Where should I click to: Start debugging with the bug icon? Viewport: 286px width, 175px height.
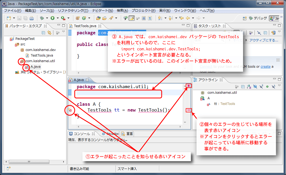42,18
